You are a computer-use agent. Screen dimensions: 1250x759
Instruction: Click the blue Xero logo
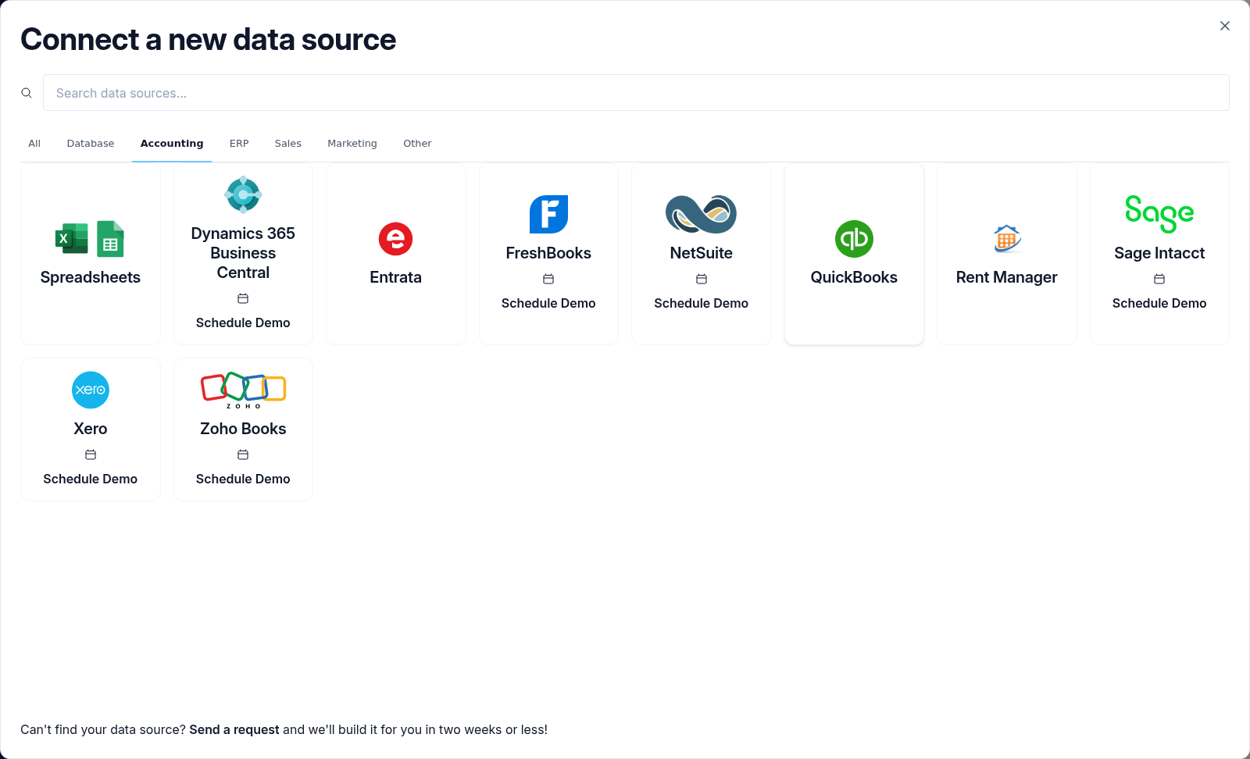(91, 390)
